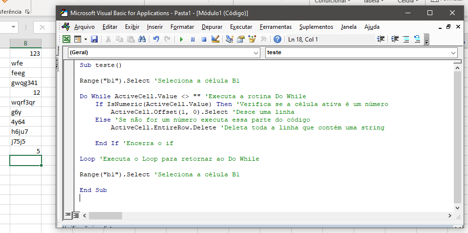Click the vertical scrollbar up arrow
The image size is (468, 233).
[x=457, y=68]
